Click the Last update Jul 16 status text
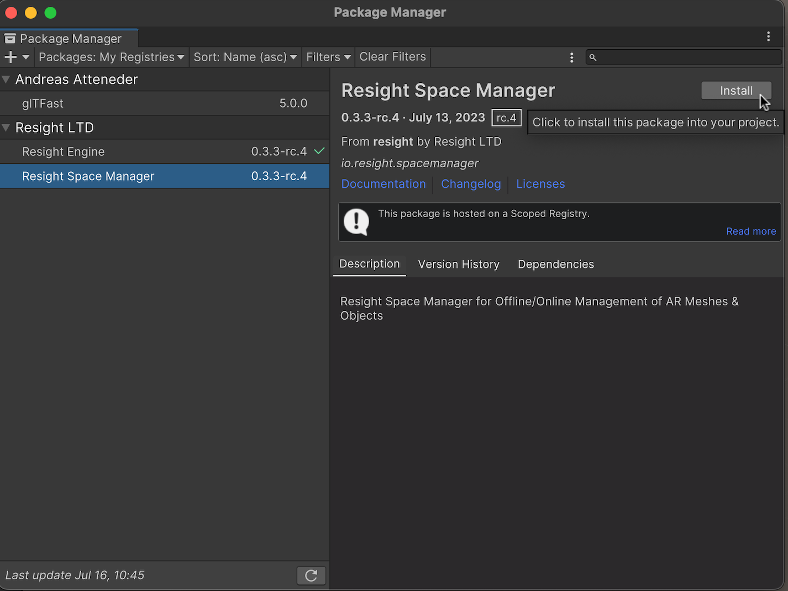Image resolution: width=788 pixels, height=591 pixels. pyautogui.click(x=75, y=576)
